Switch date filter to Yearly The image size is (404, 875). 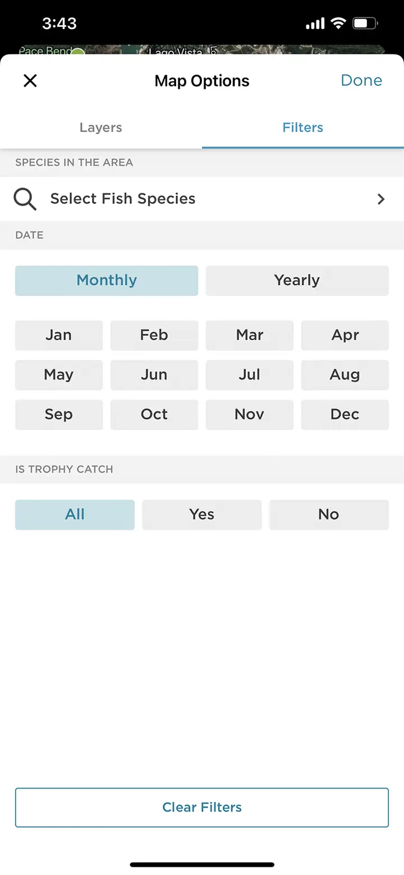[x=297, y=280]
